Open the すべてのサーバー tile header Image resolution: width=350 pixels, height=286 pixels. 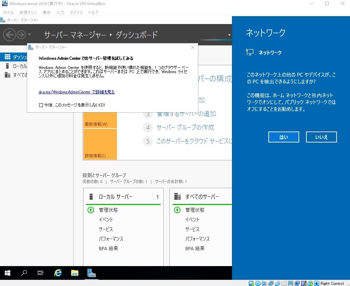202,197
